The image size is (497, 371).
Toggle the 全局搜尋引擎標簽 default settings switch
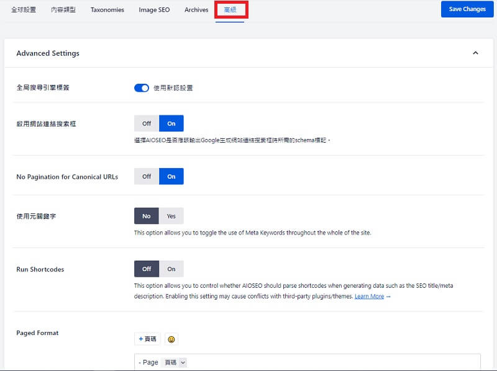click(x=142, y=88)
